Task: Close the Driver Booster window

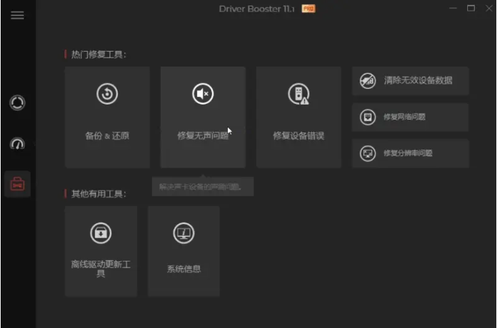Action: (x=489, y=8)
